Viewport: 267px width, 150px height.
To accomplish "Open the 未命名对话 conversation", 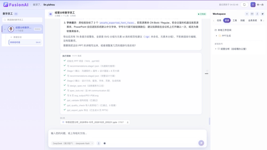I will click(x=25, y=42).
